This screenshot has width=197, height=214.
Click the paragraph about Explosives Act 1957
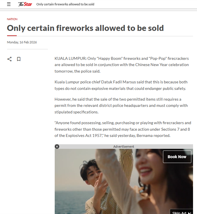point(123,129)
